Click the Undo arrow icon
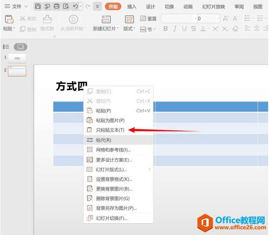269x235 pixels. [75, 7]
